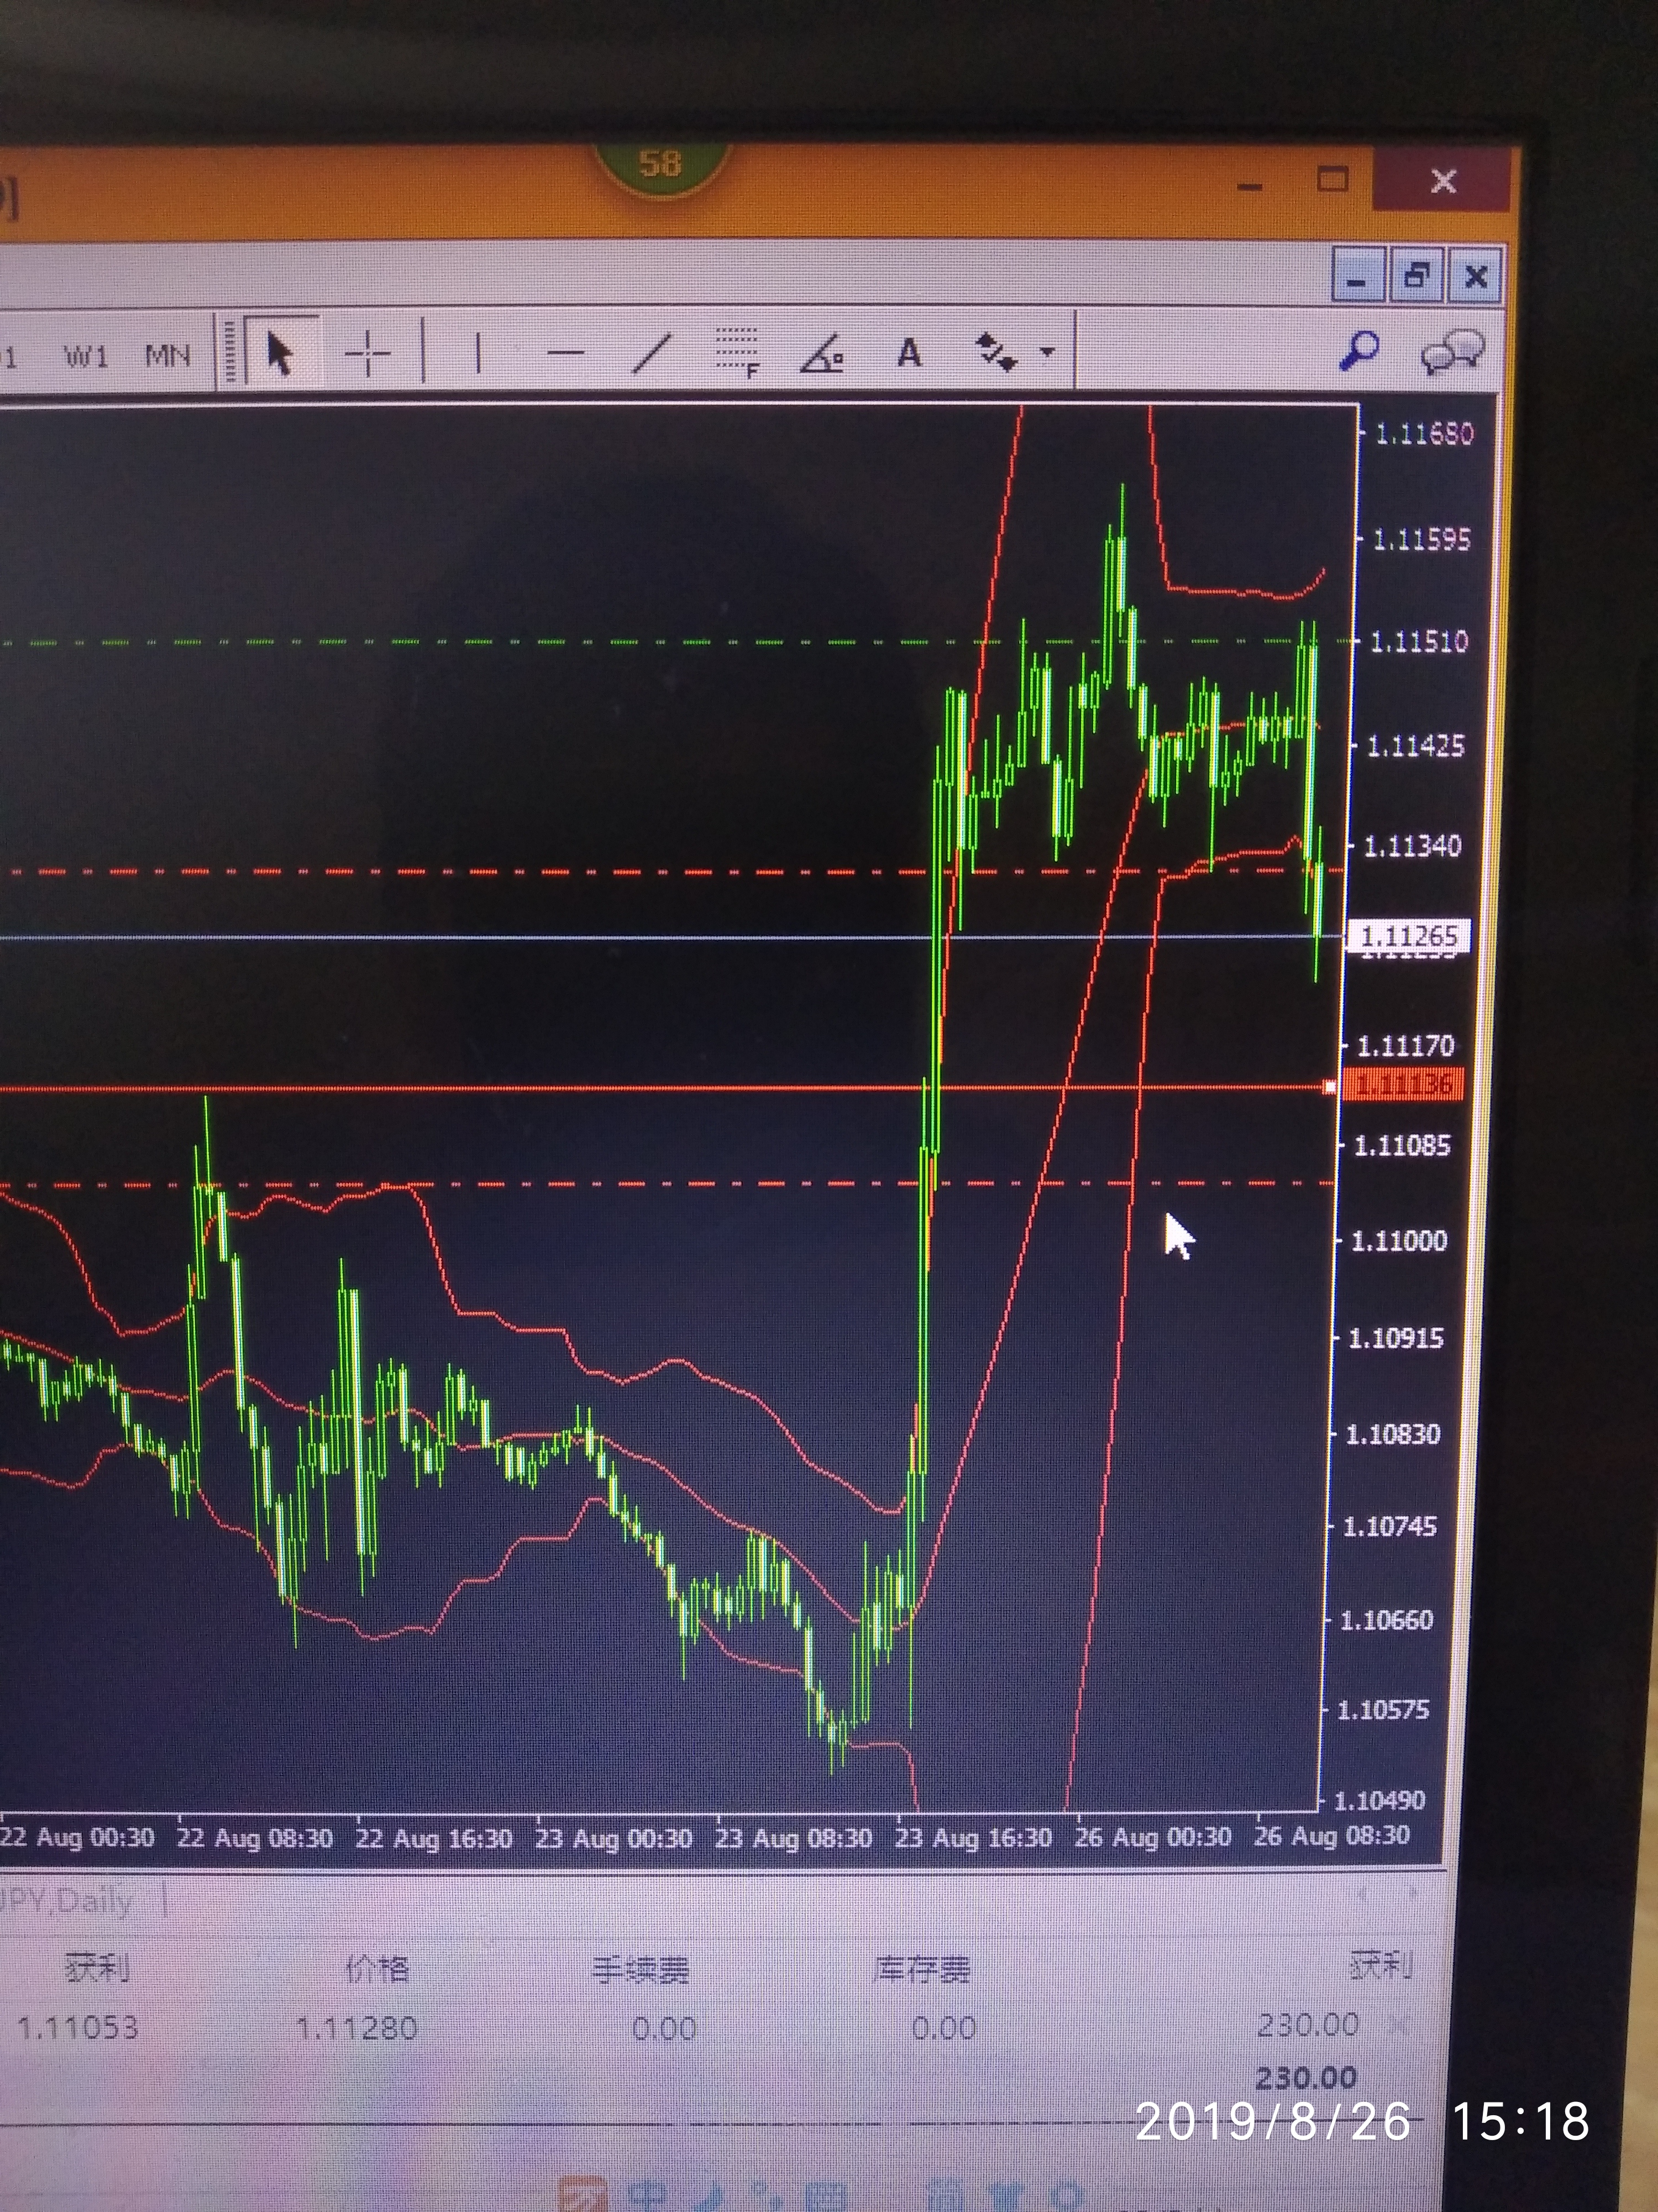Sort by 手续费 column header
The image size is (1658, 2212).
[x=641, y=1970]
